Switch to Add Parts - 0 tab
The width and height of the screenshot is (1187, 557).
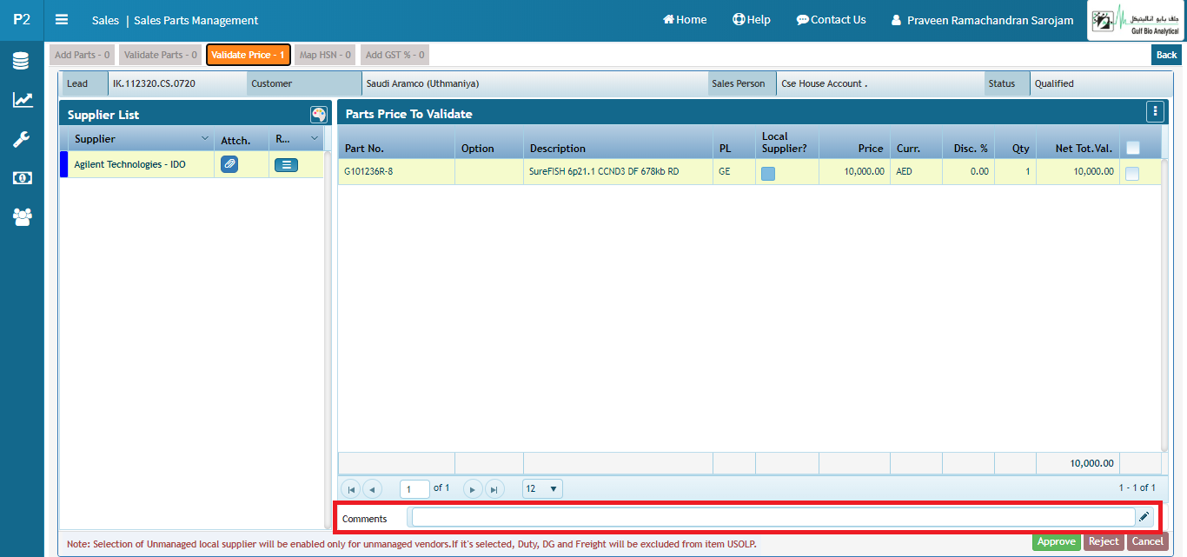point(83,55)
